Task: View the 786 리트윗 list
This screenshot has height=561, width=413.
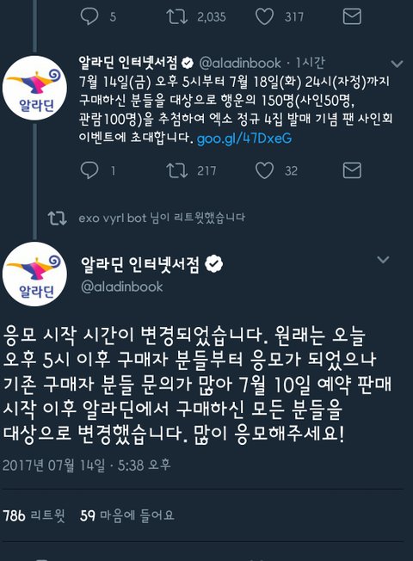Action: (x=34, y=515)
